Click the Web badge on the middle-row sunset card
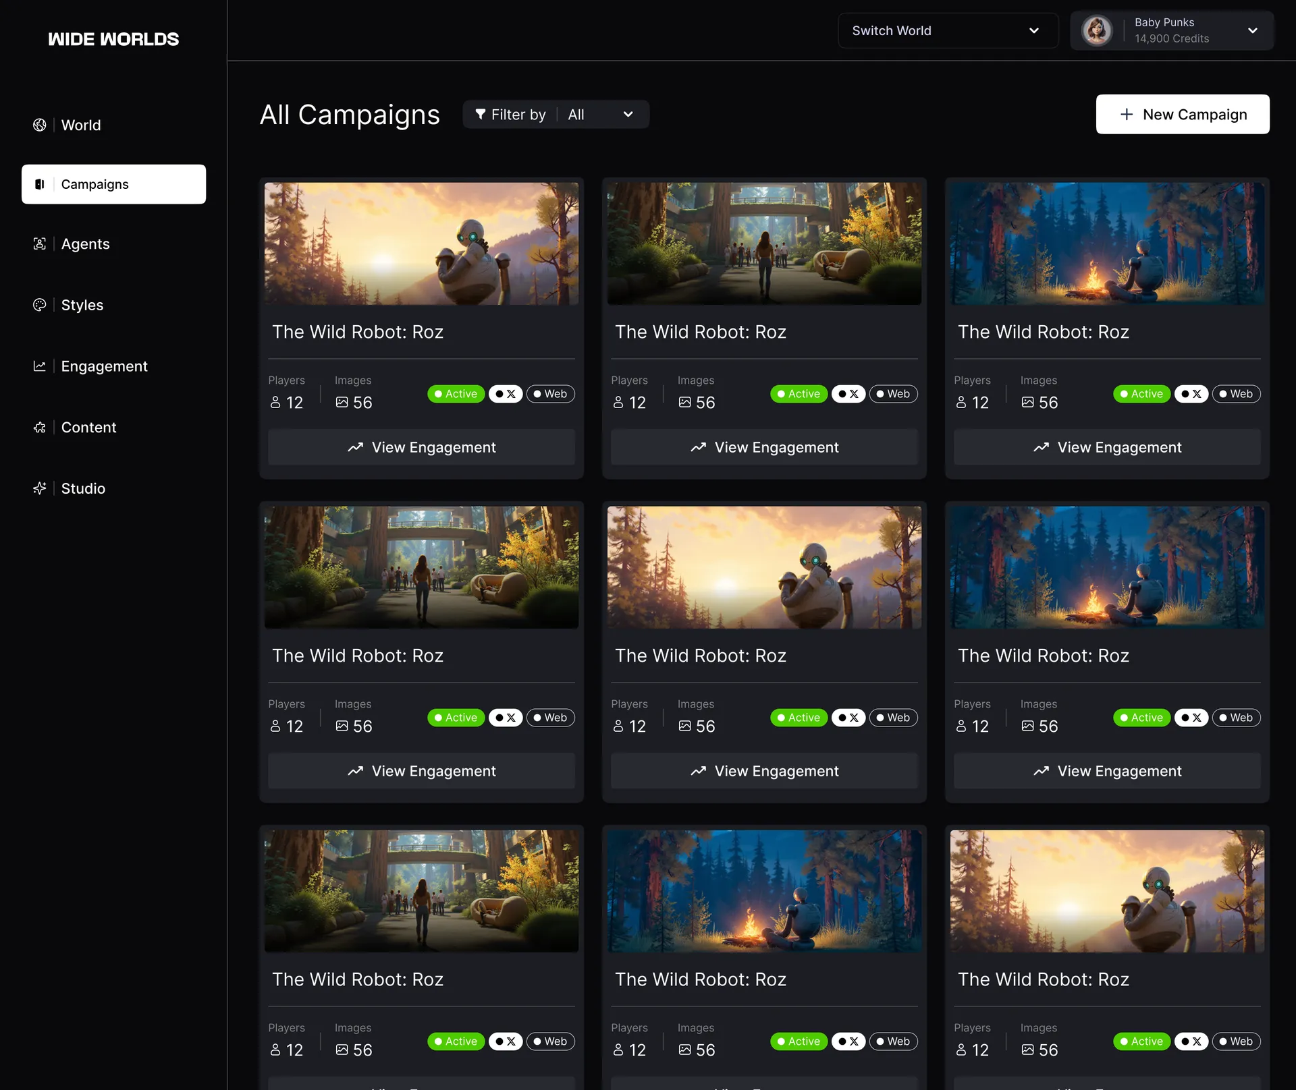The width and height of the screenshot is (1296, 1090). point(894,718)
